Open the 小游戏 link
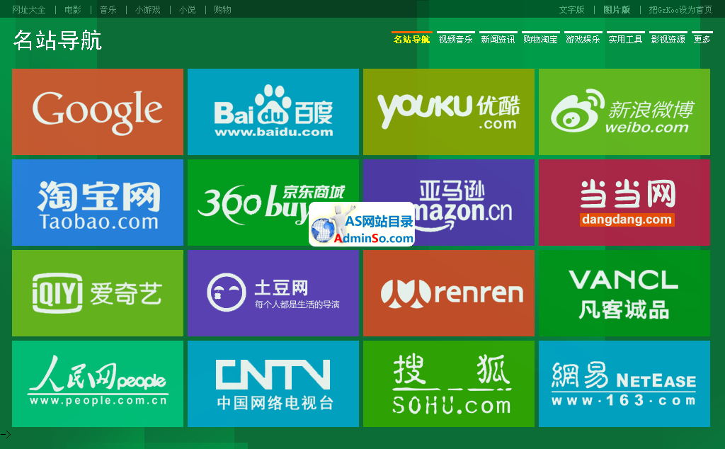 coord(147,10)
